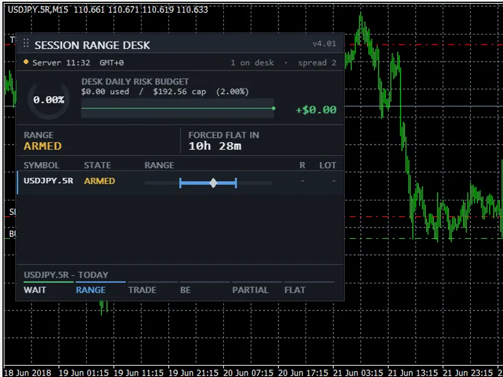Click the Server 11:32 time text
The width and height of the screenshot is (503, 377).
61,62
